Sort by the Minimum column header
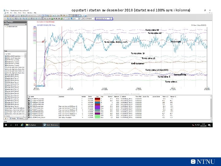The image size is (221, 166). 110,97
